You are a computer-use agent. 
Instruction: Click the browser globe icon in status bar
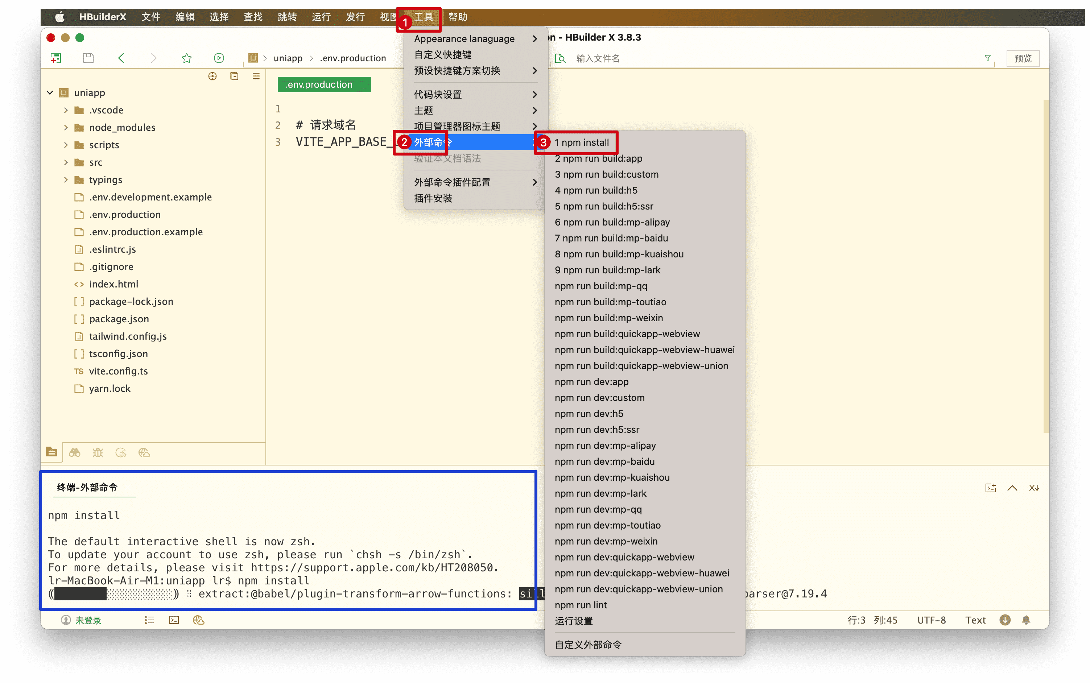click(x=198, y=620)
